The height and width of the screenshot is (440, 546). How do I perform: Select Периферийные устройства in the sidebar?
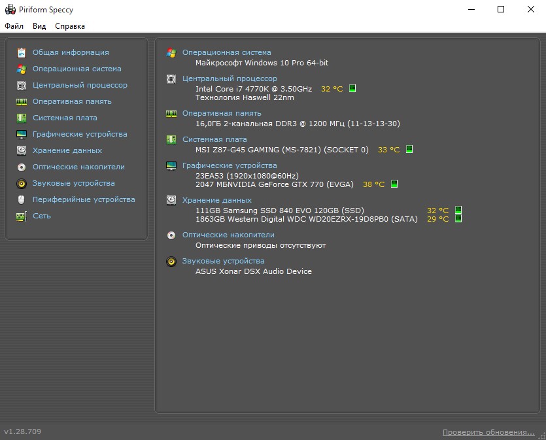[x=84, y=199]
